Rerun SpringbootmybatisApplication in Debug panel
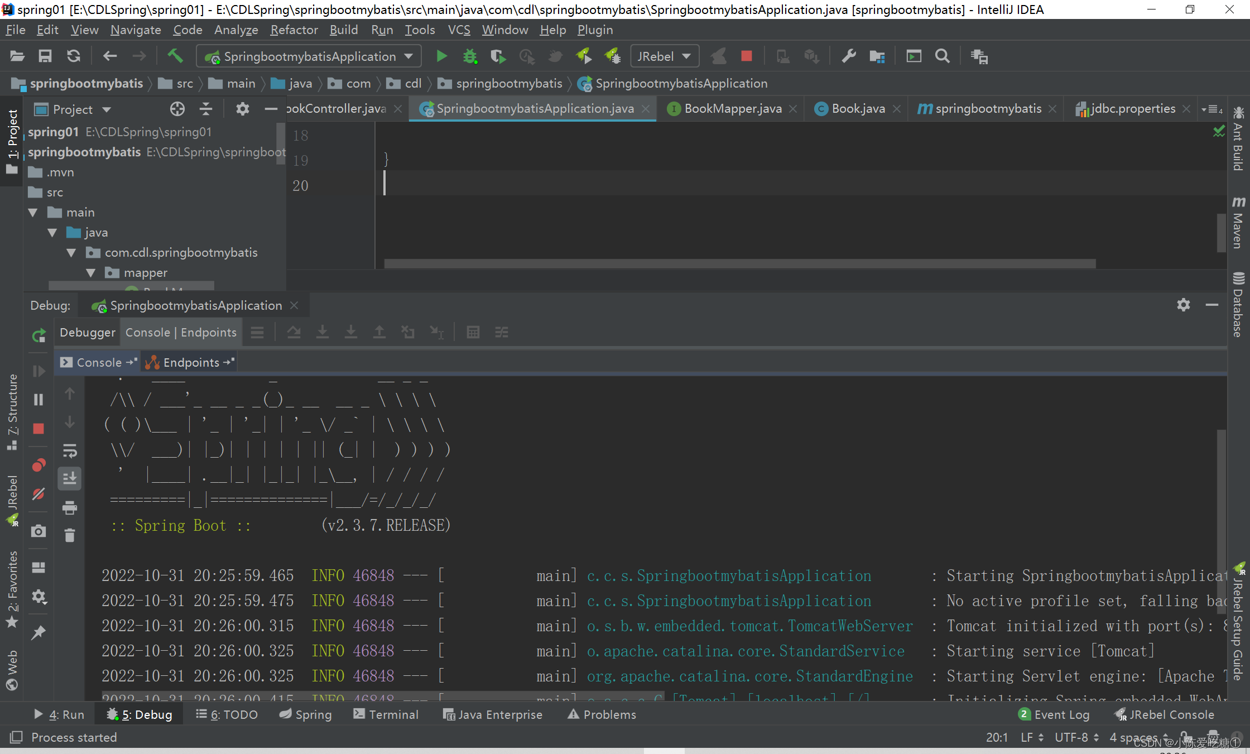This screenshot has height=754, width=1250. [39, 335]
